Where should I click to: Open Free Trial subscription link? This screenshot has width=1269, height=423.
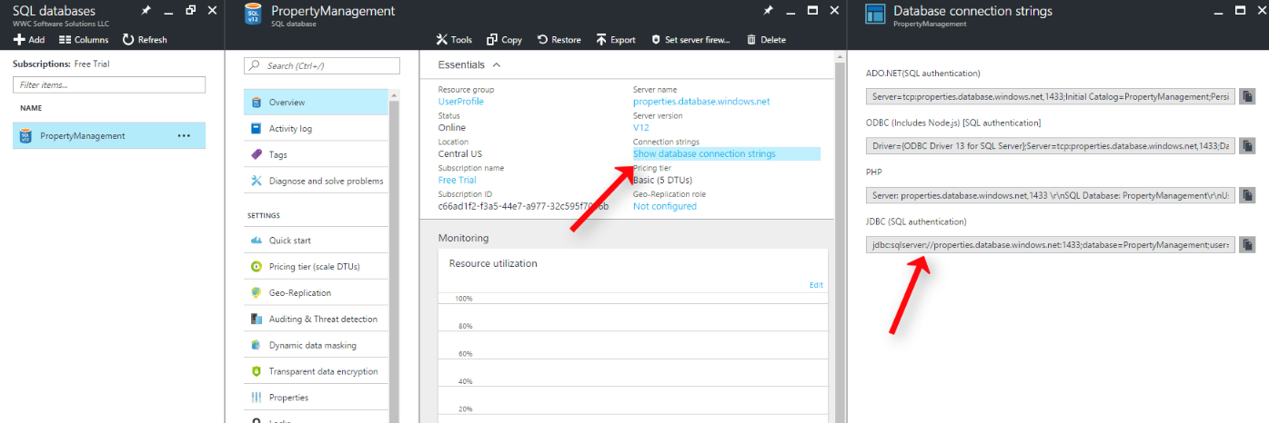[x=458, y=181]
